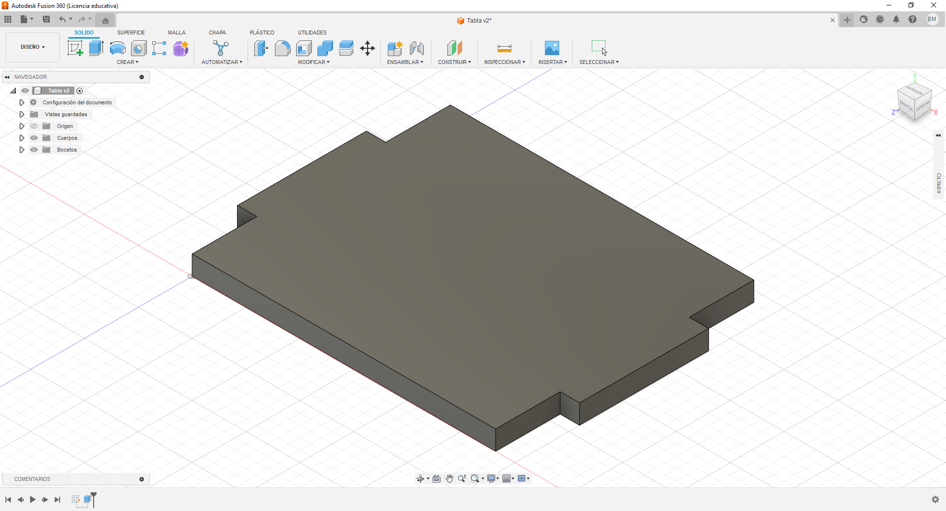Select the Create Sketch tool
Screen dimensions: 946x511
[75, 48]
